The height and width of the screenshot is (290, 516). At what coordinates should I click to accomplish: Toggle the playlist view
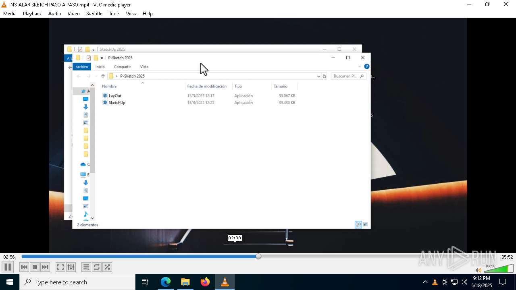(86, 267)
